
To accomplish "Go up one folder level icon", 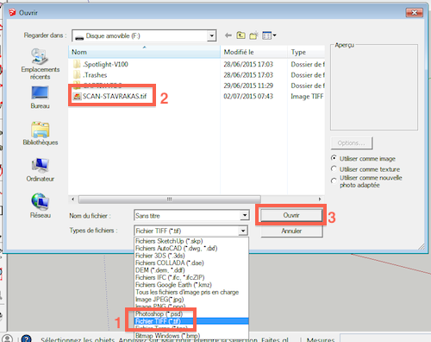I will coord(240,35).
